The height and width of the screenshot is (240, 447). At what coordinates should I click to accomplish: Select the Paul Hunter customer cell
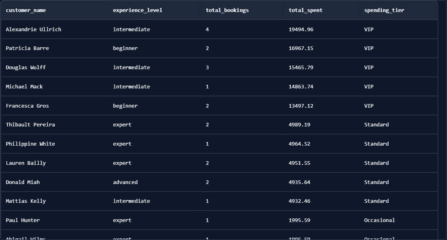pyautogui.click(x=23, y=220)
